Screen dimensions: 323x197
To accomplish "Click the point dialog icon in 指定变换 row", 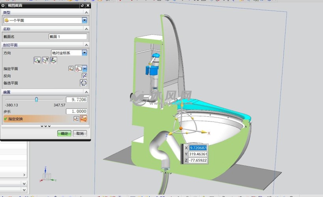I will click(x=76, y=119).
